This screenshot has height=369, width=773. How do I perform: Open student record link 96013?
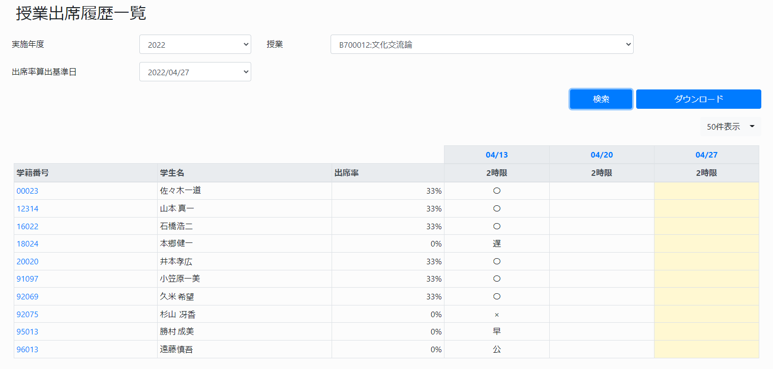27,349
